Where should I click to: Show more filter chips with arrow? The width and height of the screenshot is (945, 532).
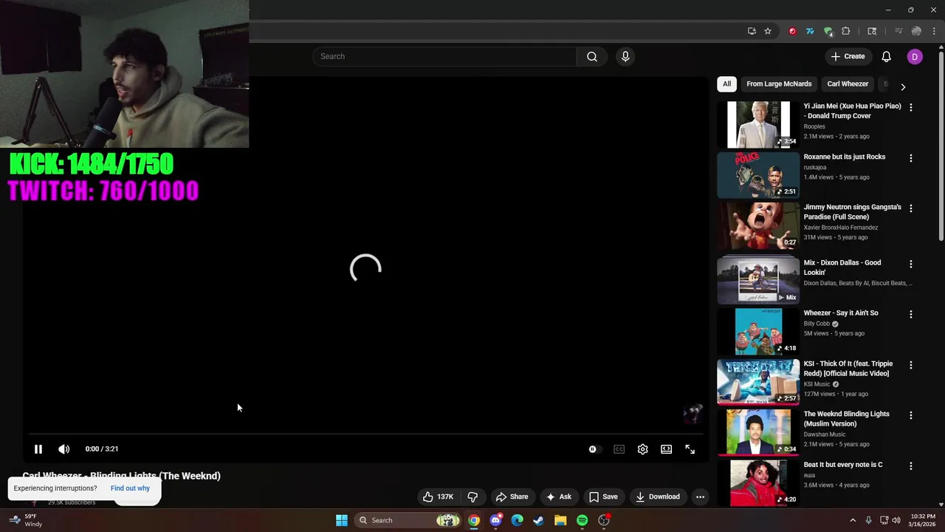point(903,86)
